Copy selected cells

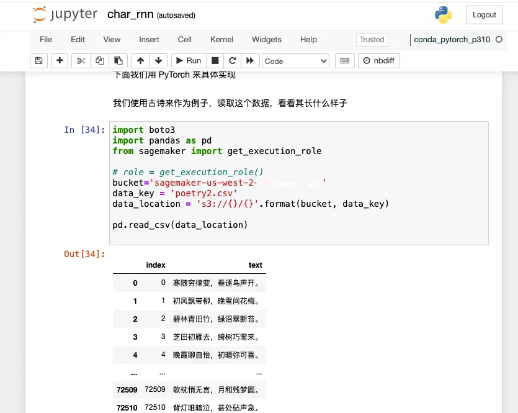pos(100,61)
